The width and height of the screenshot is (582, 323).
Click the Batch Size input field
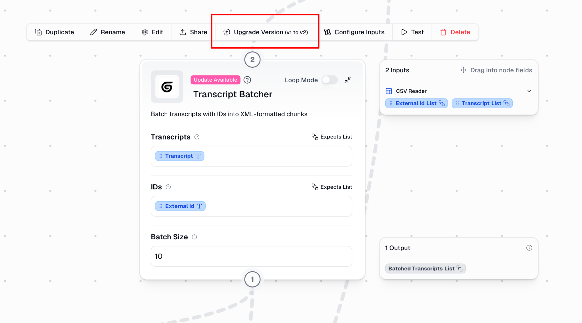click(x=251, y=256)
